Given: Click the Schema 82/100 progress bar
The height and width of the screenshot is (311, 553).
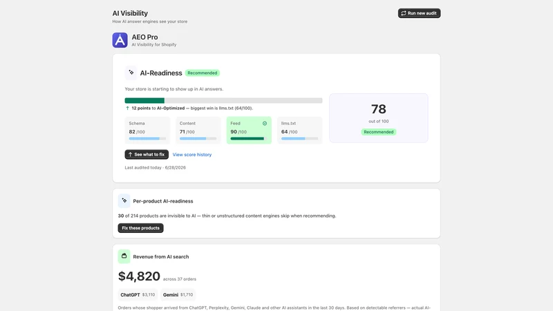Looking at the screenshot, I should [147, 139].
